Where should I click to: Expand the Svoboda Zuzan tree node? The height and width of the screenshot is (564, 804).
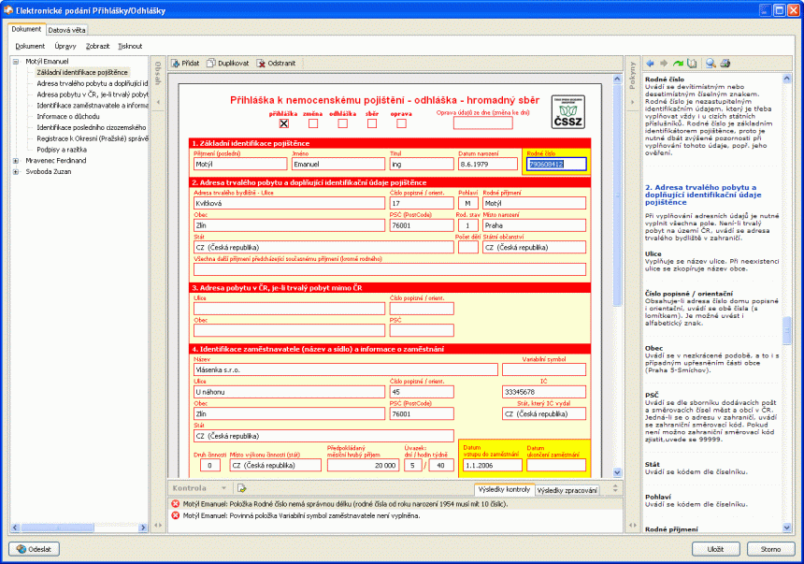(16, 172)
